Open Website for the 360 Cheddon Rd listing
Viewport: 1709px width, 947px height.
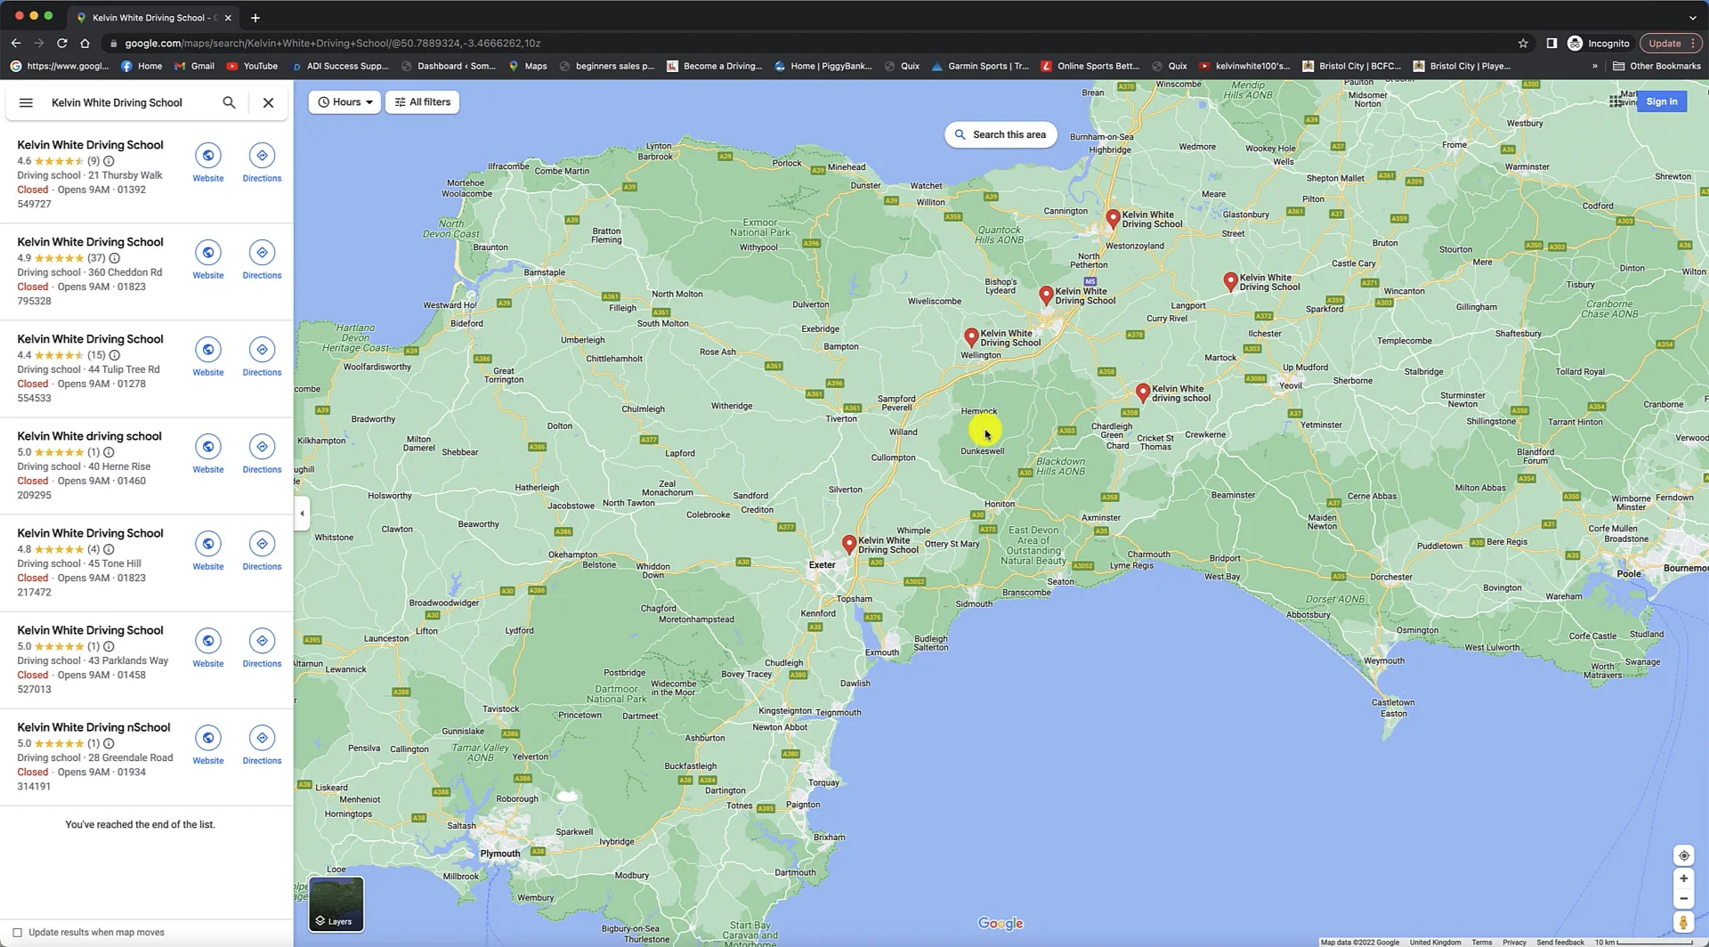(x=208, y=259)
